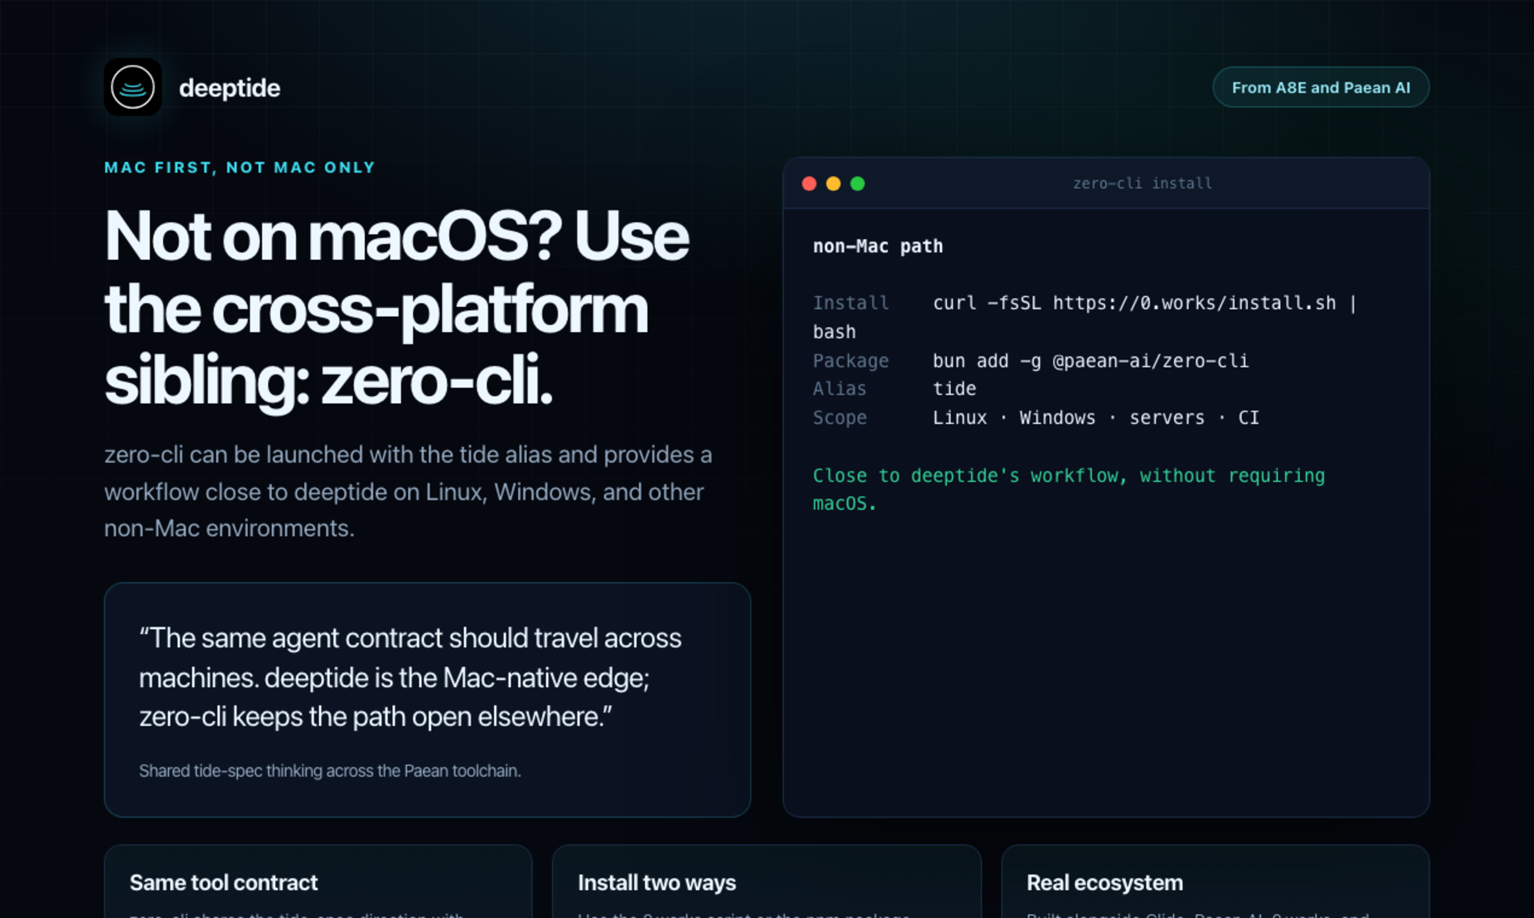Select the MAC FIRST, NOT MAC ONLY eyebrow text
The height and width of the screenshot is (918, 1534).
239,168
